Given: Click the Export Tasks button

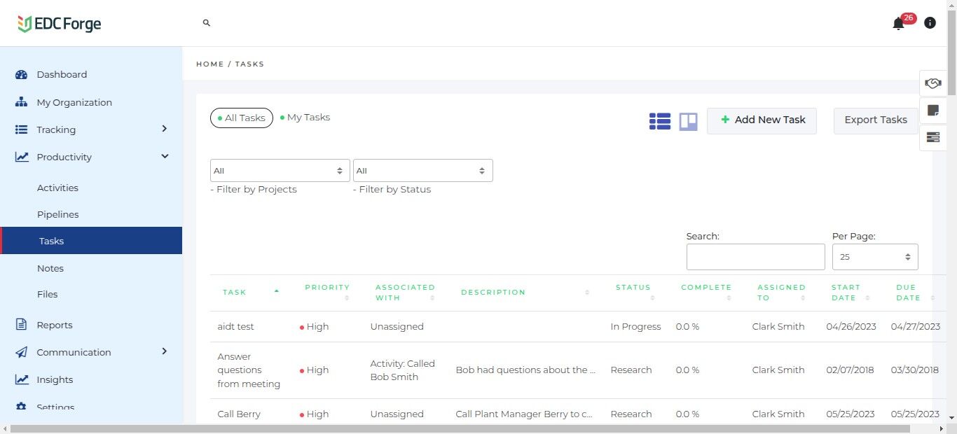Looking at the screenshot, I should (875, 120).
